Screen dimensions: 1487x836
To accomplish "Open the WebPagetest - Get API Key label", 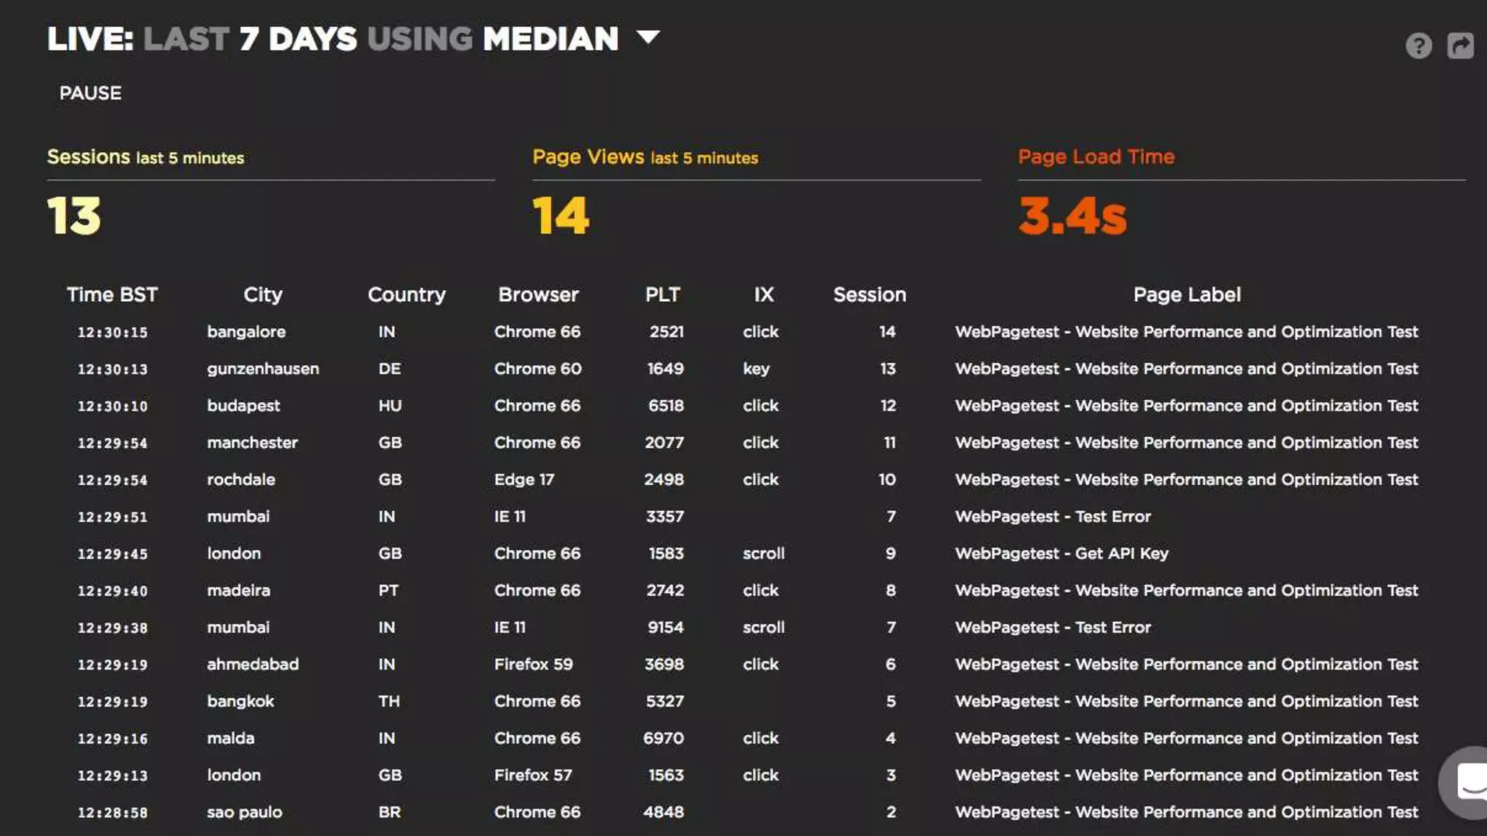I will tap(1061, 554).
